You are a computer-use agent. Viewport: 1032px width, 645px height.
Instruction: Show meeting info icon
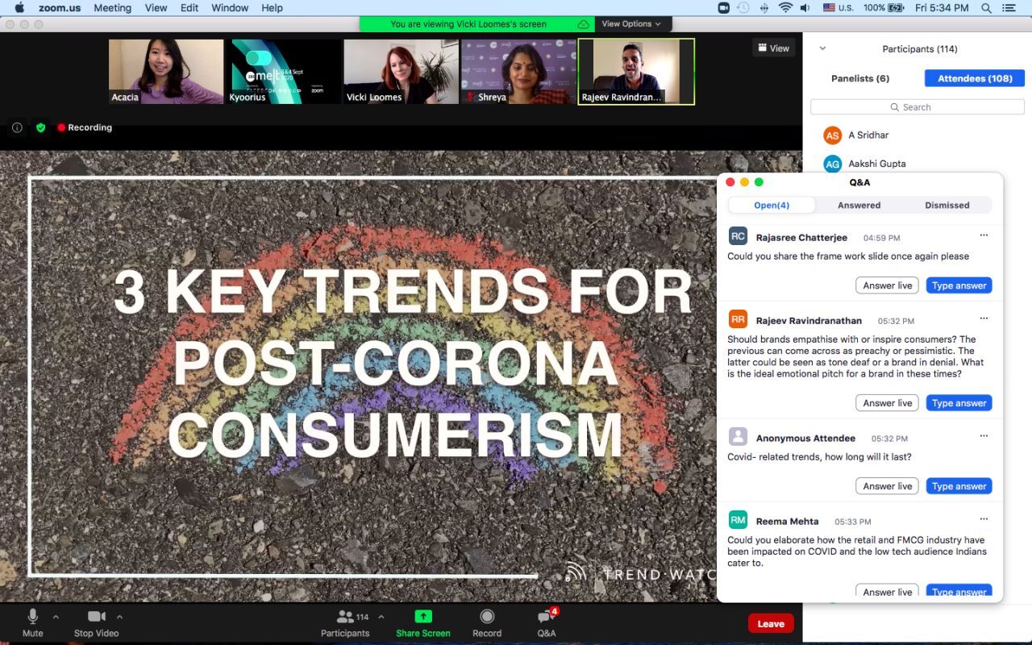(x=17, y=127)
